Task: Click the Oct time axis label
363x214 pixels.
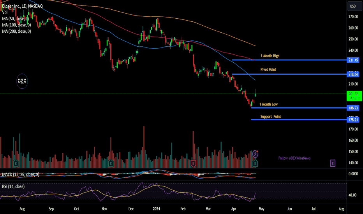Action: (x=76, y=209)
